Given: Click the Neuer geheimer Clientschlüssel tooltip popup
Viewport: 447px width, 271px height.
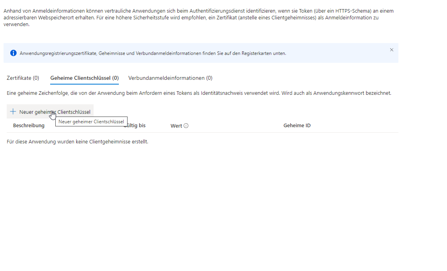Looking at the screenshot, I should click(x=91, y=122).
